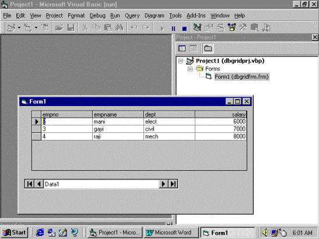319x239 pixels.
Task: Click View Object in Project panel
Action: click(x=193, y=48)
